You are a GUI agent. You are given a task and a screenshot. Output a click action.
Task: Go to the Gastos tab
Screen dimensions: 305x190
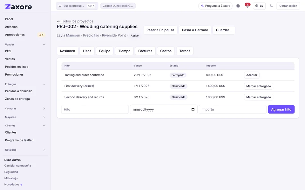click(166, 51)
